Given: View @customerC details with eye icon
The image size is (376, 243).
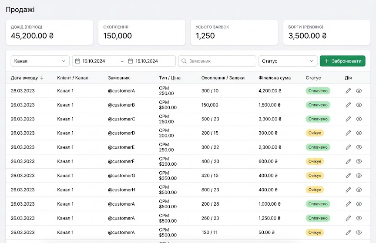Looking at the screenshot, I should (x=359, y=119).
